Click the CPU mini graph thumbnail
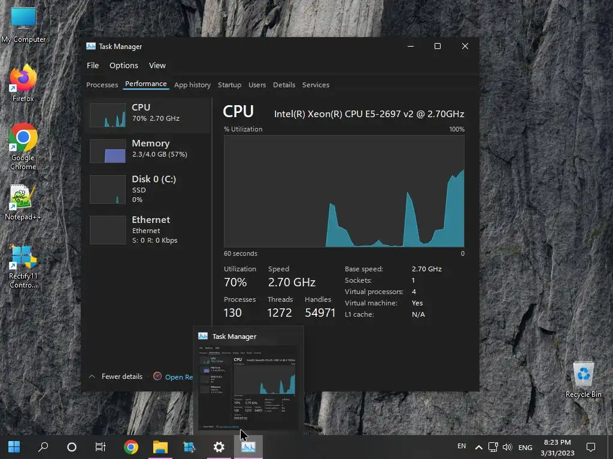 [x=108, y=115]
